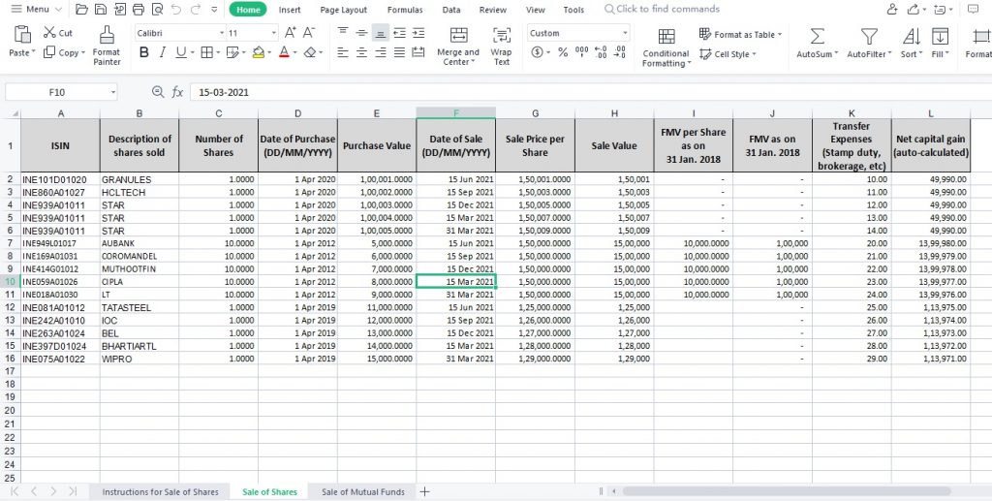Switch to the Instructions for Sale of Shares sheet
992x501 pixels.
point(160,491)
